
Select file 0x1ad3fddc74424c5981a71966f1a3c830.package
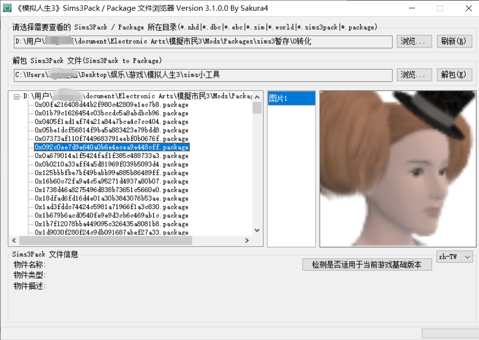click(111, 207)
